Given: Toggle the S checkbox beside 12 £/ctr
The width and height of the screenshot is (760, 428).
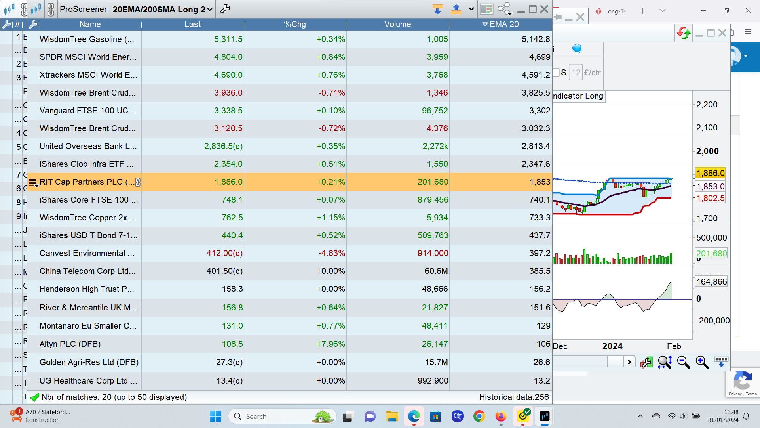Looking at the screenshot, I should [x=556, y=73].
